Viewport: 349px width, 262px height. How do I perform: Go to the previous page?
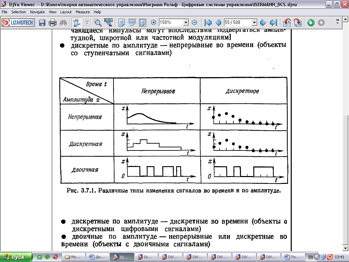coord(218,23)
